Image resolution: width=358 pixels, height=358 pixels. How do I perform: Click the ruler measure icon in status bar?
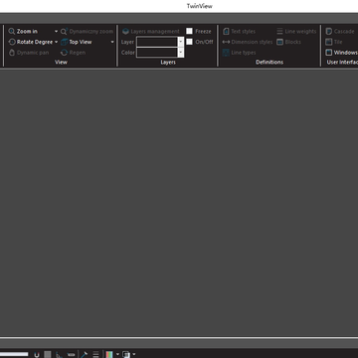pos(71,354)
